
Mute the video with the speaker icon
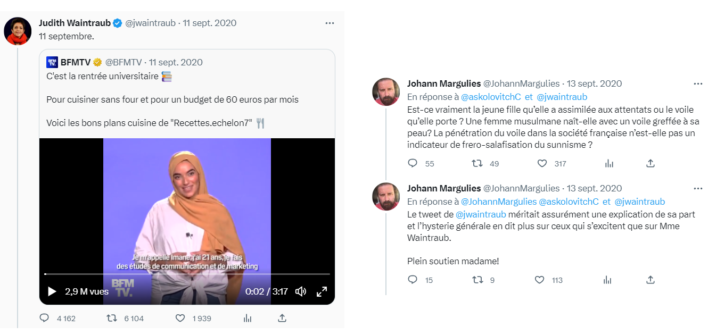pos(301,291)
